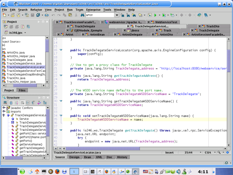Switch to the UML view tab
The width and height of the screenshot is (233, 175).
point(99,157)
